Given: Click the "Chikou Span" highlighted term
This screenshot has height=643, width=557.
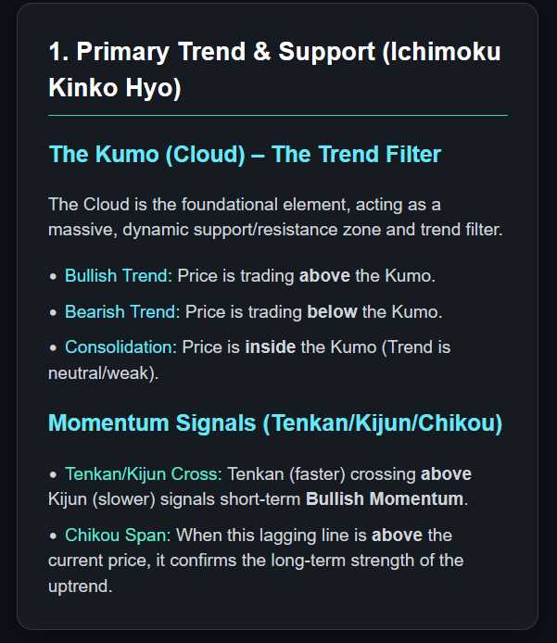Looking at the screenshot, I should [118, 536].
